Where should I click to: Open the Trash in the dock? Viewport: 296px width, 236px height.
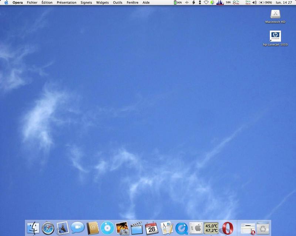coord(263,228)
